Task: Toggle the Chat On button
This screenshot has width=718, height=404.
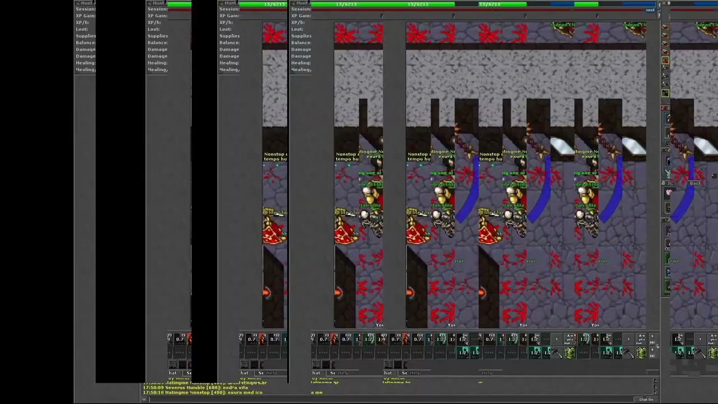Action: (x=646, y=400)
